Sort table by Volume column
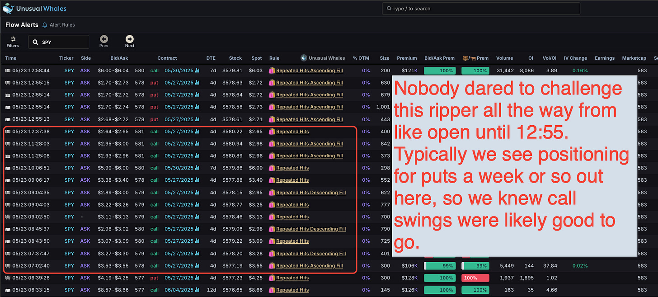Viewport: 658px width, 297px height. click(504, 58)
